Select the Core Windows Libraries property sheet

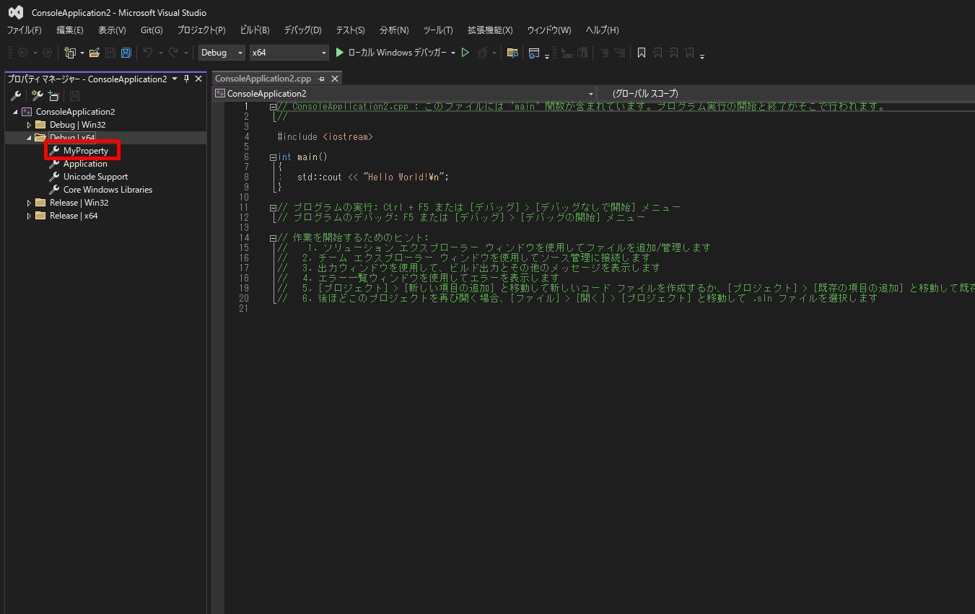108,190
